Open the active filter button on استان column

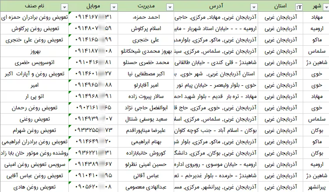299,7
